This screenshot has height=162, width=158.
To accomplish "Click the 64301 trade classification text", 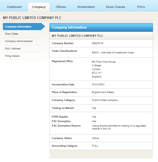I will (x=113, y=53).
